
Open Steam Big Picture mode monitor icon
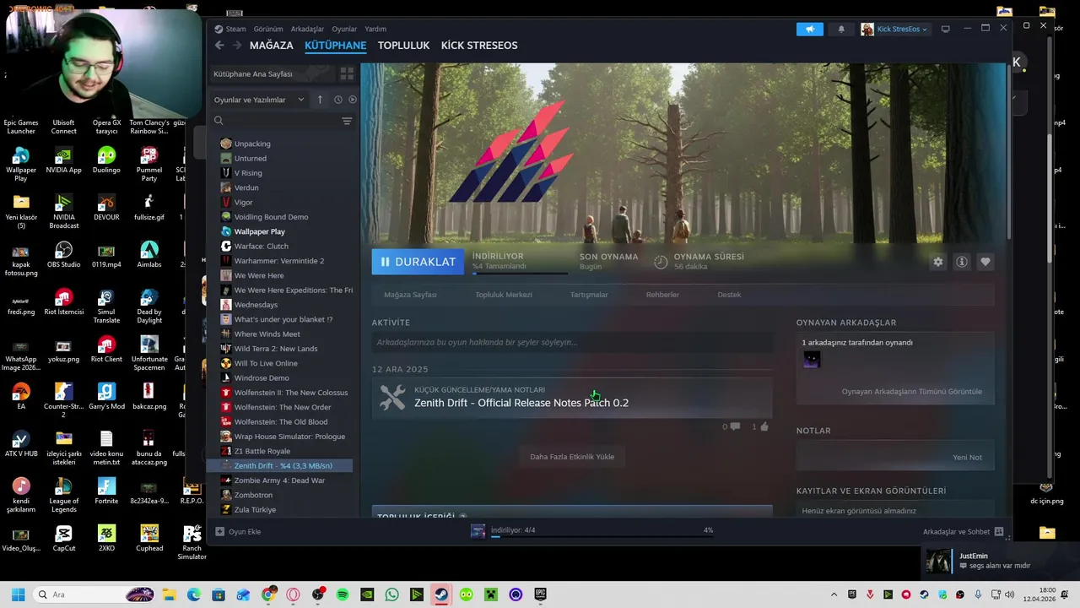click(x=945, y=29)
